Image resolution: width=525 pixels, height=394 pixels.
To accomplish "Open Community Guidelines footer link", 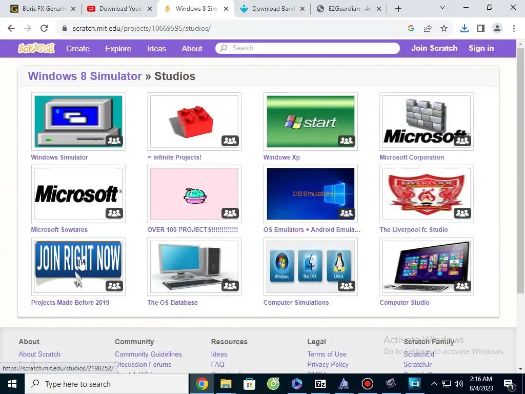I will click(148, 354).
